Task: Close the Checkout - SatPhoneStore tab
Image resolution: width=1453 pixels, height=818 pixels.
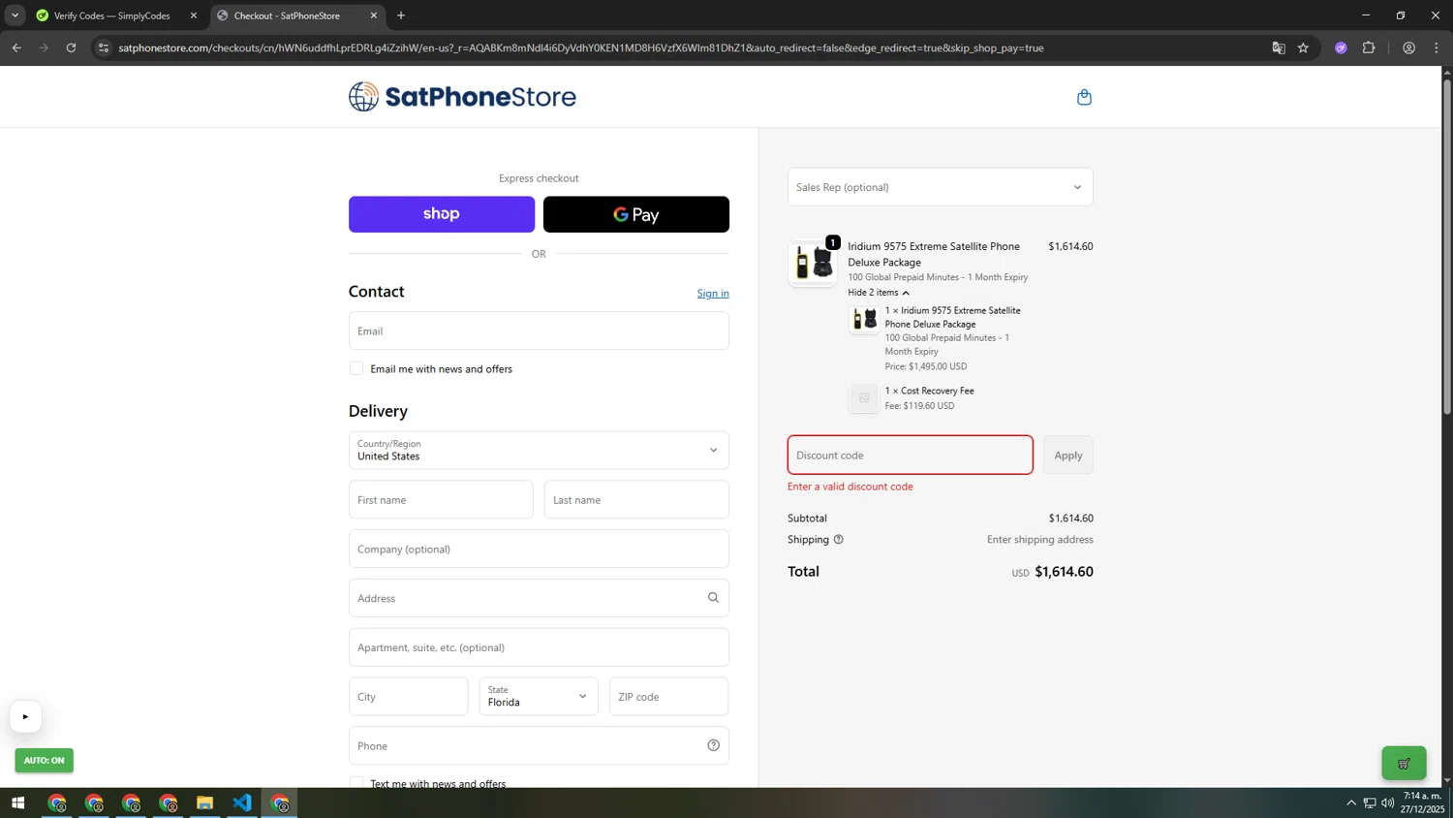Action: [374, 16]
